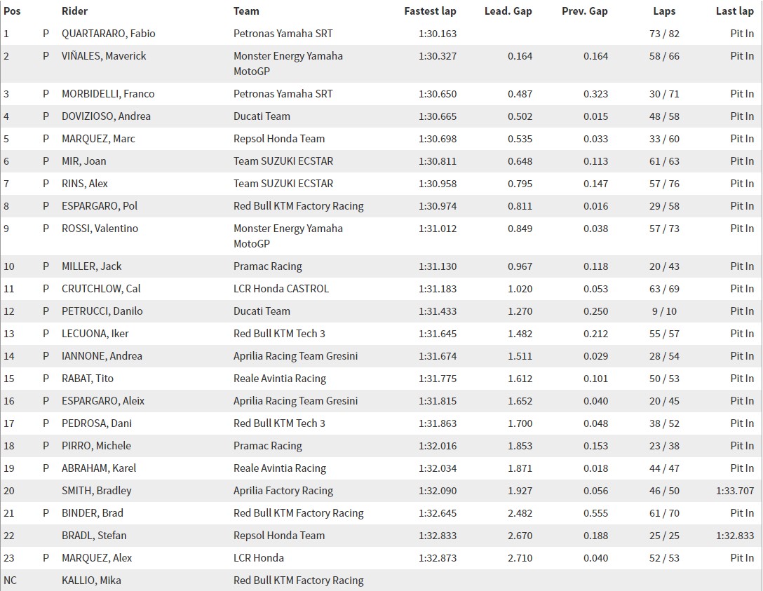Click the Team column header
Viewport: 763px width, 591px height.
coord(246,11)
